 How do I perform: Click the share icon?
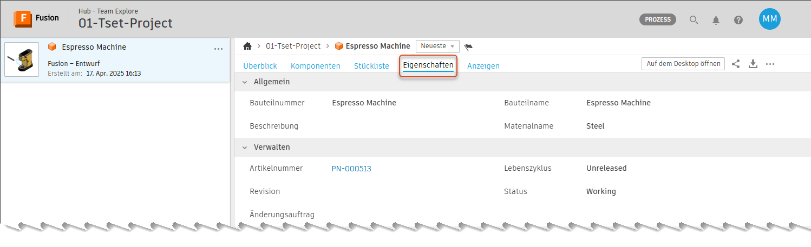(x=736, y=64)
